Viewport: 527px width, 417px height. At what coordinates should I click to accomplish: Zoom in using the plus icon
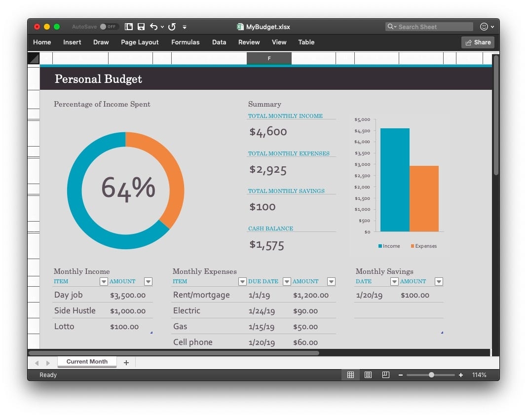461,375
